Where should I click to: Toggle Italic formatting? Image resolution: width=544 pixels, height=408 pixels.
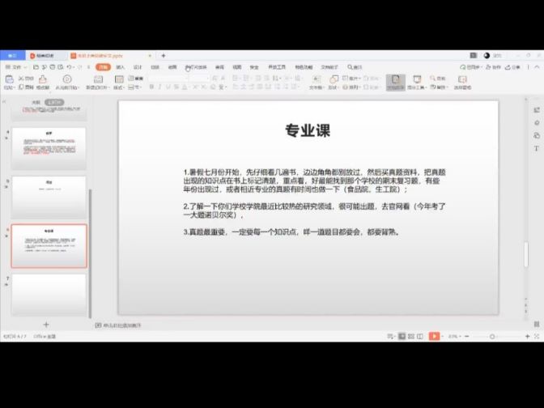tap(161, 87)
